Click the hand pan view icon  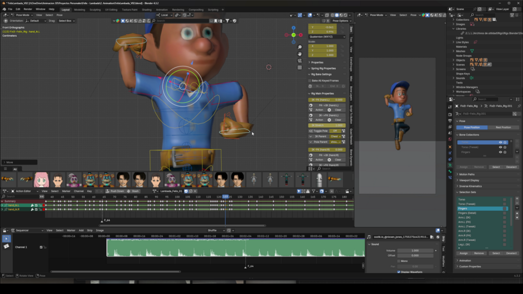(x=300, y=54)
